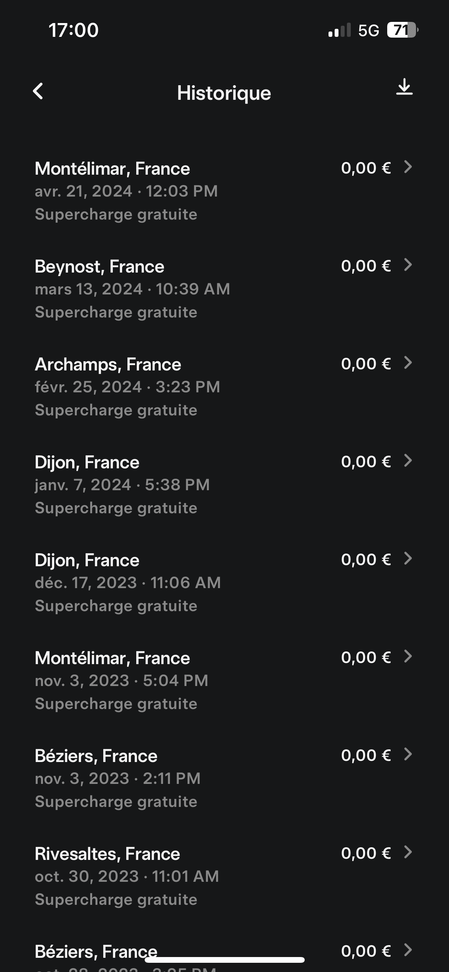Tap the back arrow icon
This screenshot has height=972, width=449.
tap(38, 91)
